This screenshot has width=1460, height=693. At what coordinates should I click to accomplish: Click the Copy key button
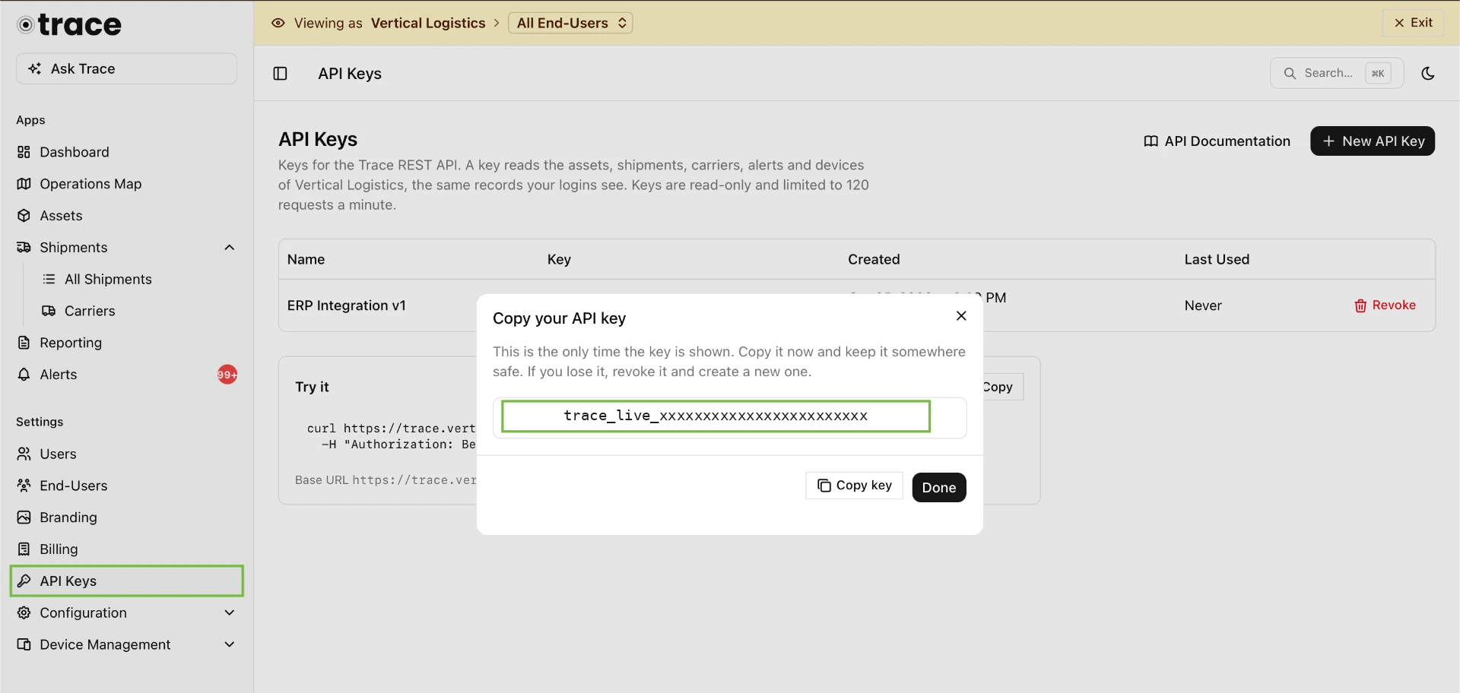(854, 486)
